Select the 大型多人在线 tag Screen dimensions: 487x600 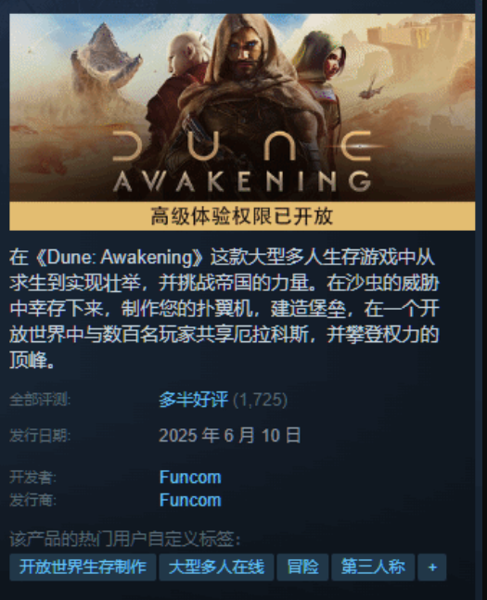[x=216, y=568]
